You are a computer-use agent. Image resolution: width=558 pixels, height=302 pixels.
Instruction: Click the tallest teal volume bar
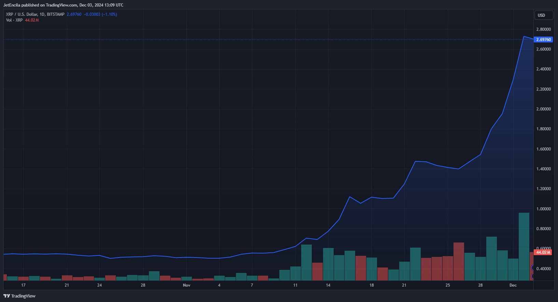click(524, 247)
